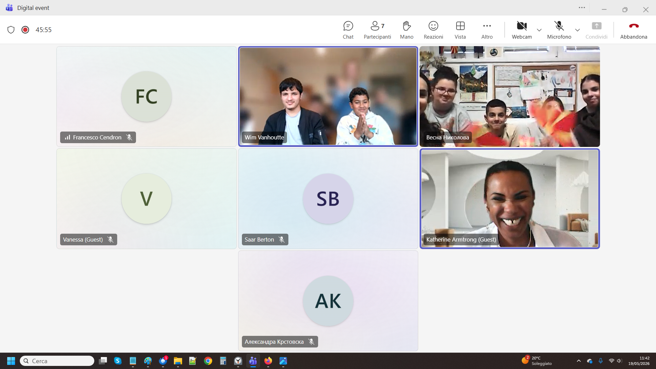Click the AK avatar of Александра Крстовска
Image resolution: width=656 pixels, height=369 pixels.
pos(328,301)
